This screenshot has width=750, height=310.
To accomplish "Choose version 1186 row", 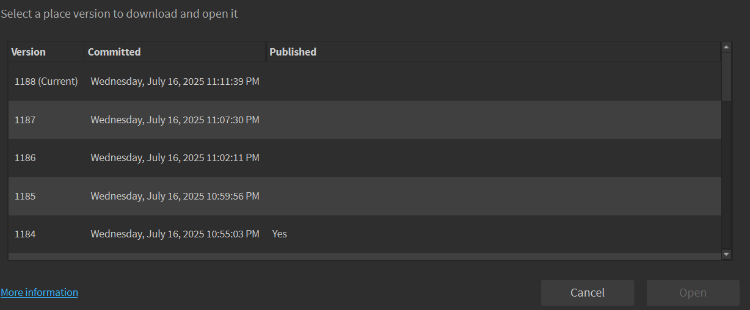I will click(25, 157).
